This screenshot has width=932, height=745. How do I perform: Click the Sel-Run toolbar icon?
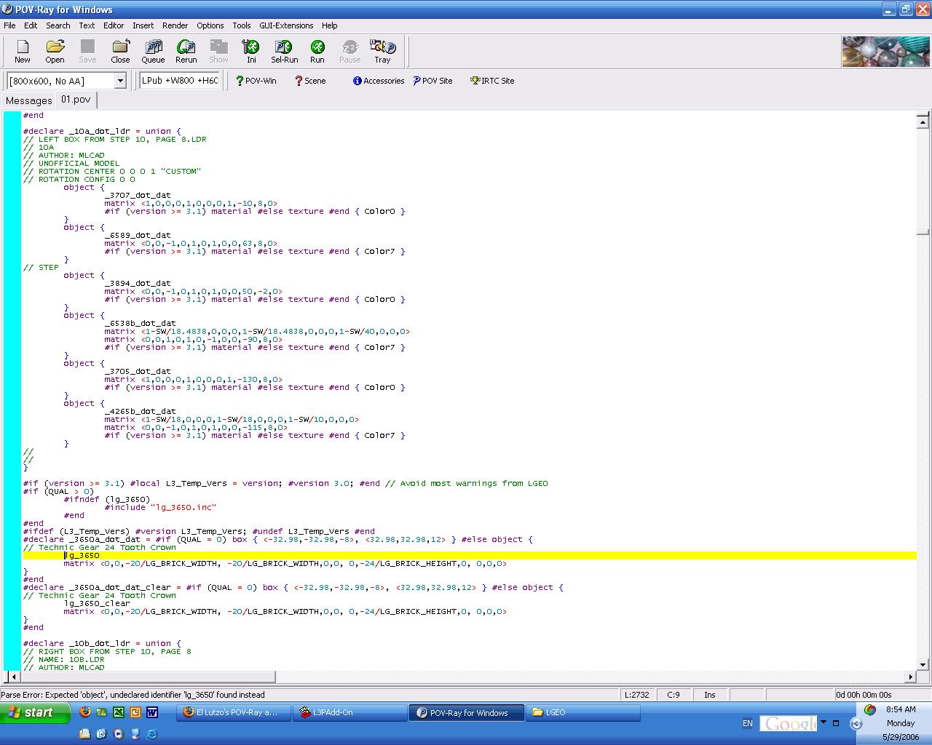(x=284, y=52)
